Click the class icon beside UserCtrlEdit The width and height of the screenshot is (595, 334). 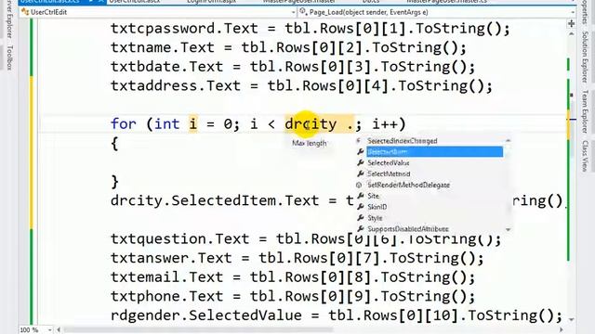[x=25, y=12]
